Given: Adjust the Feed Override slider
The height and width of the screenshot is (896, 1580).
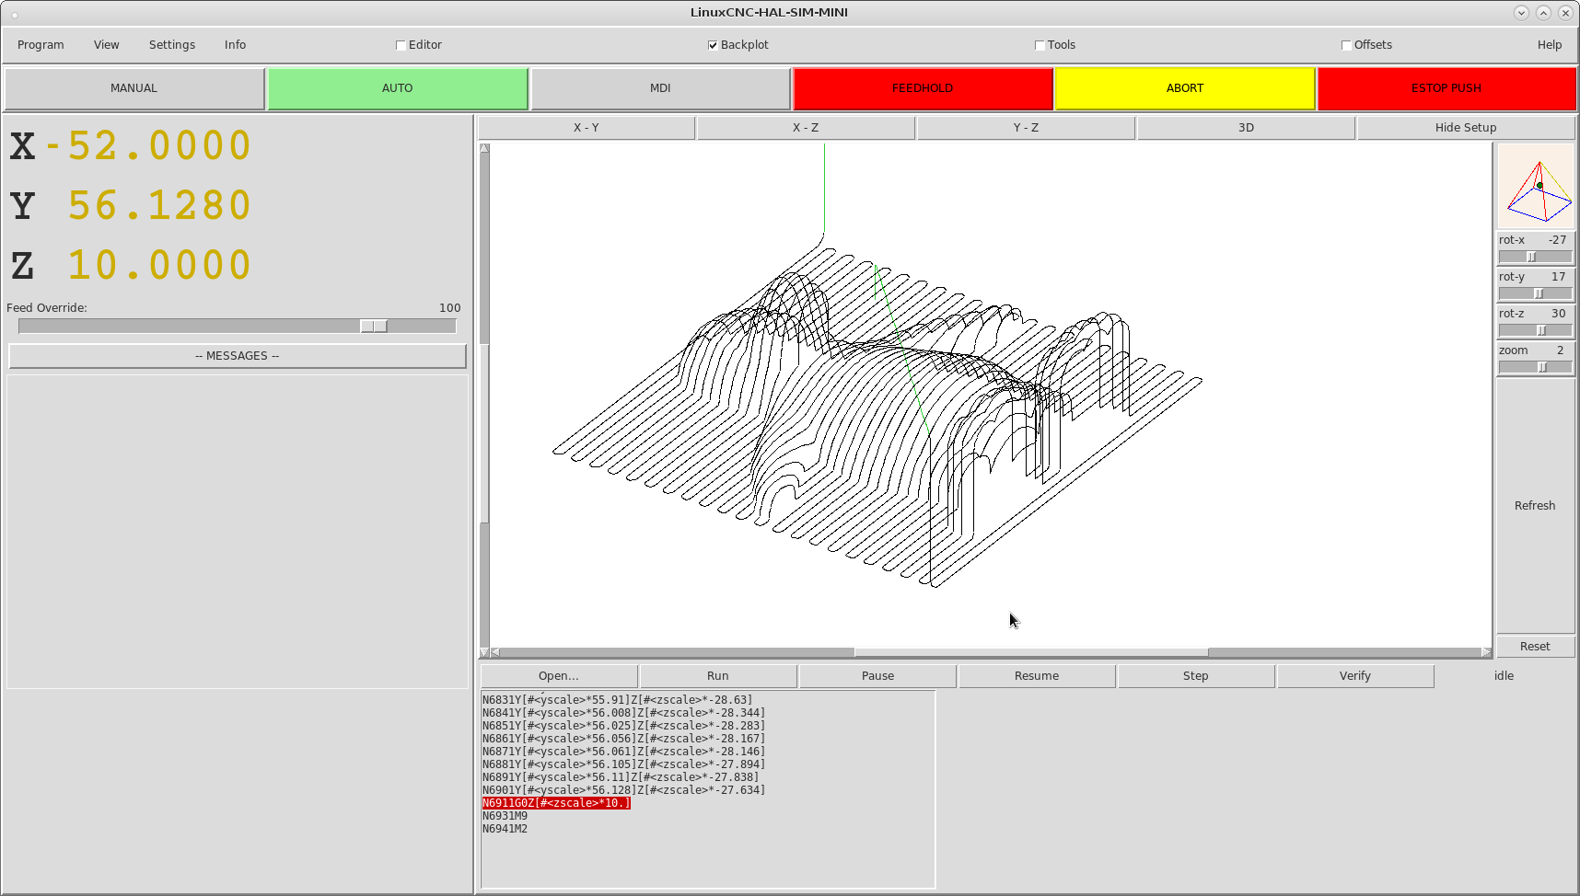Looking at the screenshot, I should point(373,327).
